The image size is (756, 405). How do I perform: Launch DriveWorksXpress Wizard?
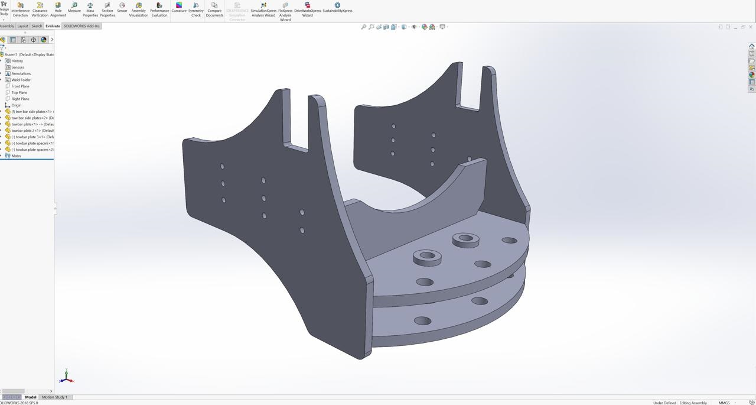(x=307, y=9)
